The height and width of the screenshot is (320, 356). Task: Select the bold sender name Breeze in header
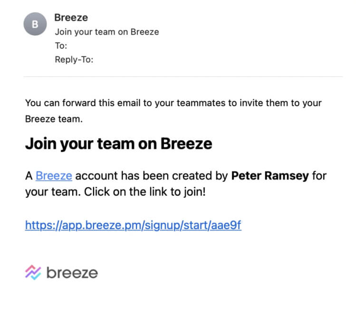pyautogui.click(x=71, y=18)
